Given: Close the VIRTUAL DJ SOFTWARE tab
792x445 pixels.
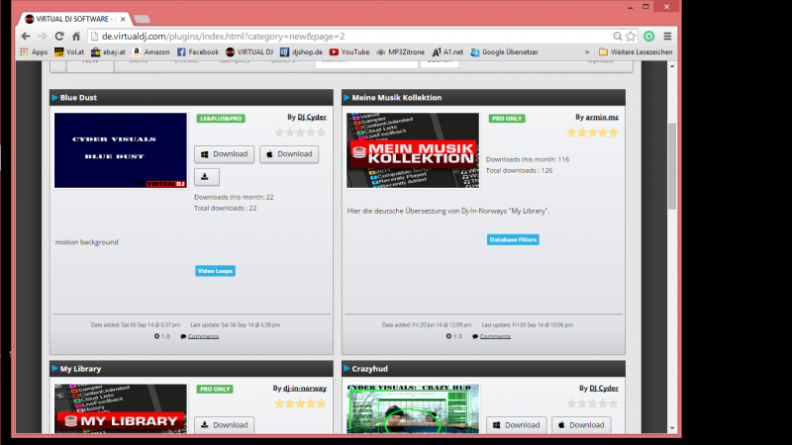Looking at the screenshot, I should tap(123, 19).
